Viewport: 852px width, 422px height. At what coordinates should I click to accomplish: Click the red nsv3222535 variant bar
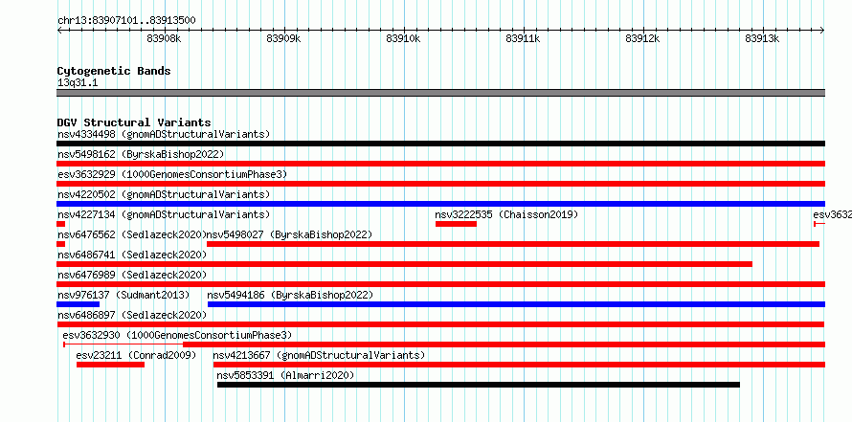pos(456,224)
